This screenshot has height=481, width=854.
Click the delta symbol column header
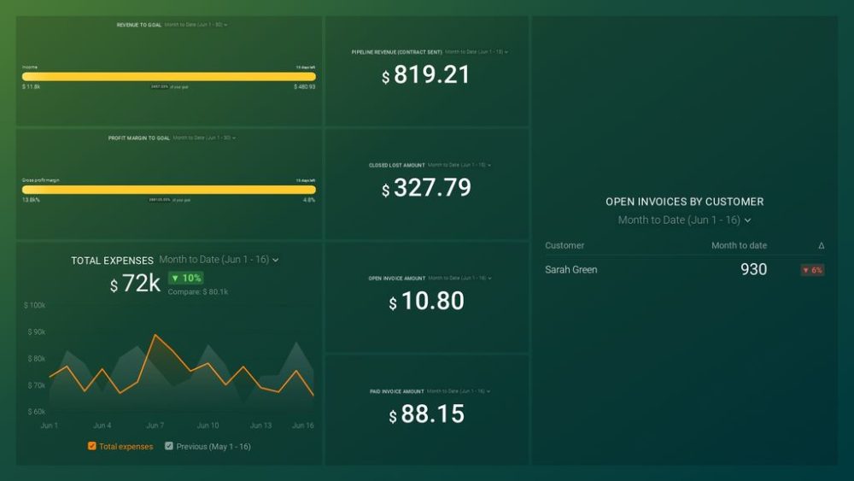click(x=821, y=246)
